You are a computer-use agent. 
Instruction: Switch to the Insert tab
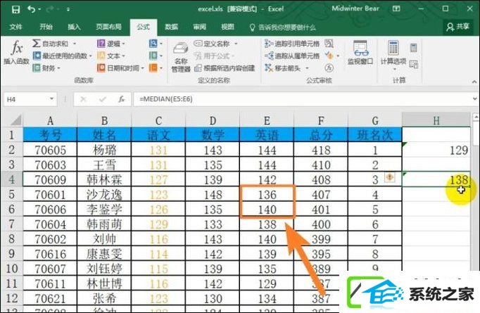point(74,27)
